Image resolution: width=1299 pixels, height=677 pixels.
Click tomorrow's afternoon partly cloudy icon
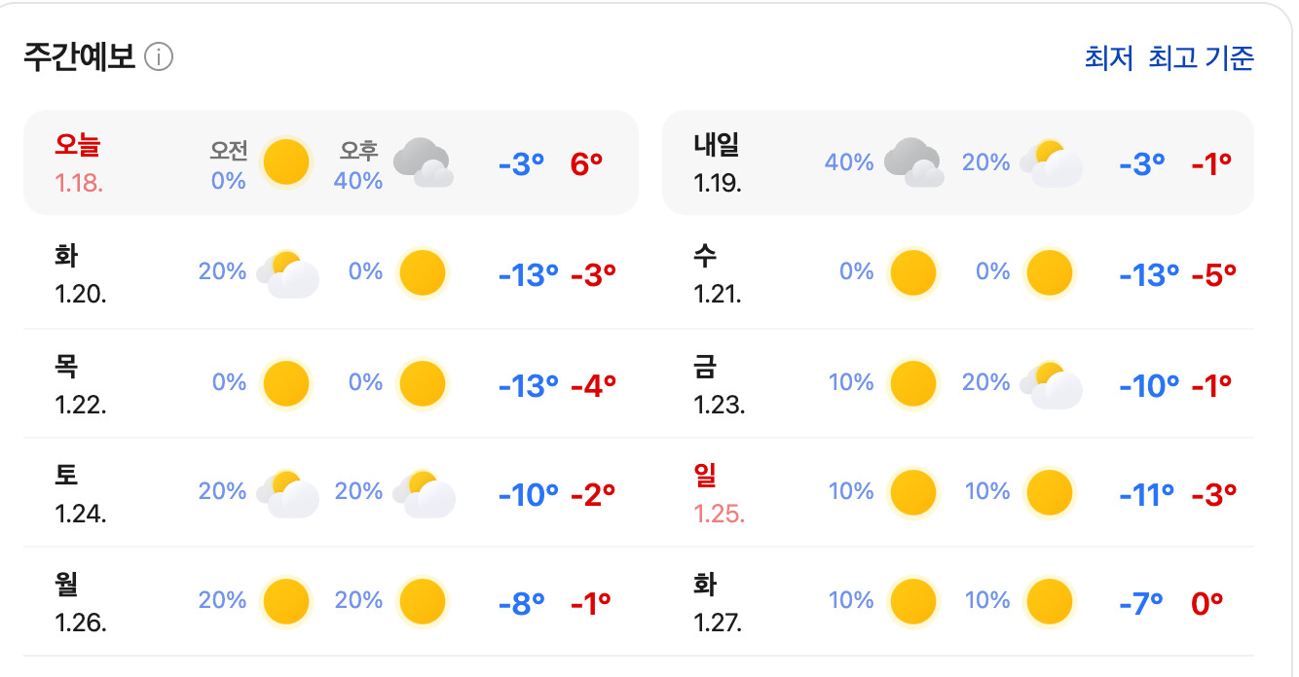1052,162
